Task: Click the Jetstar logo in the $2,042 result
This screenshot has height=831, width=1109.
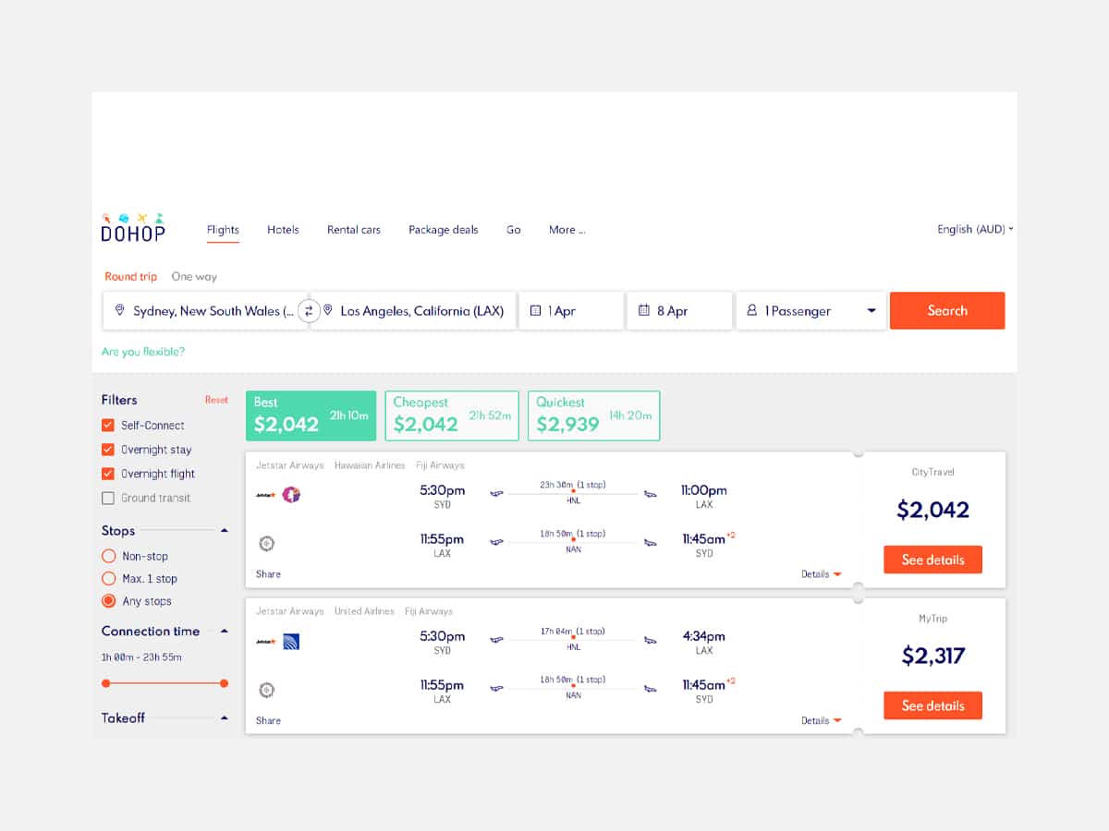Action: point(266,495)
